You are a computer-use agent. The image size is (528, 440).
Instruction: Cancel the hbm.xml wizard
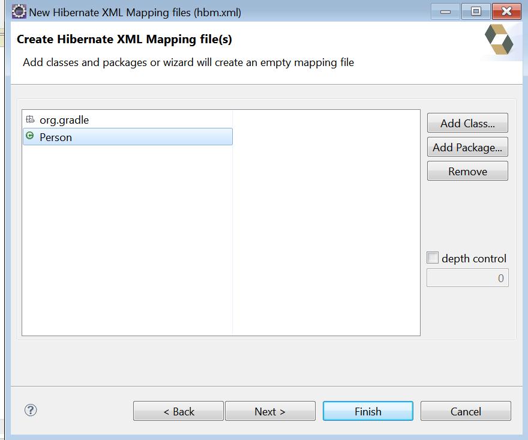coord(466,411)
